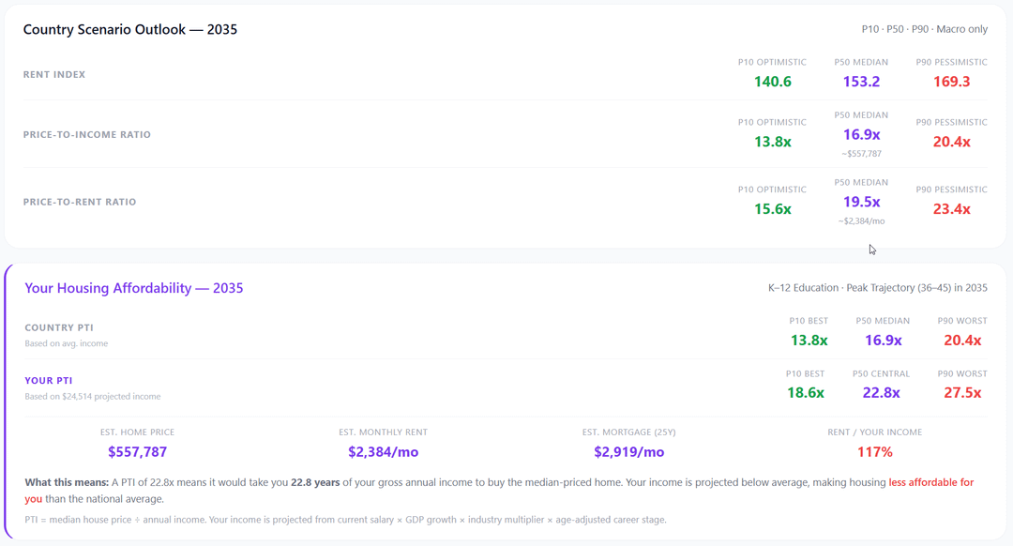Click the red 'less affordable for you' text
Viewport: 1013px width, 546px height.
point(930,482)
